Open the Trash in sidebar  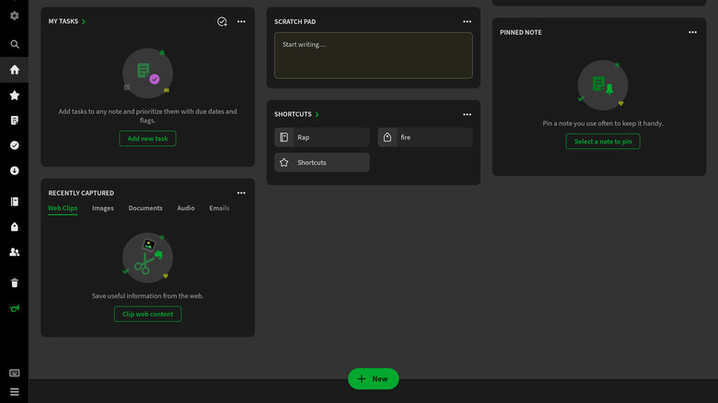click(x=14, y=283)
